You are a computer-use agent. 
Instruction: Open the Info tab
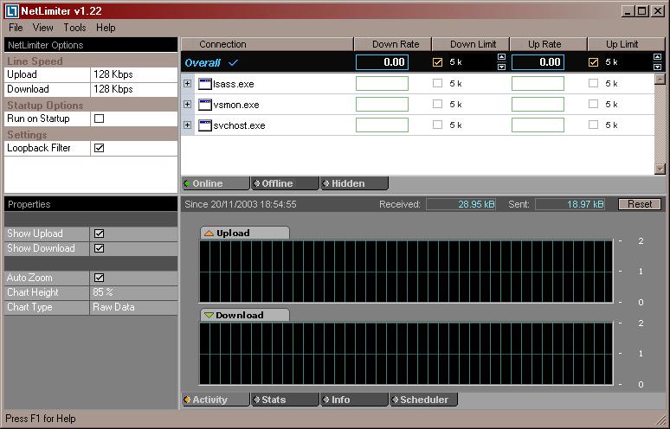355,400
